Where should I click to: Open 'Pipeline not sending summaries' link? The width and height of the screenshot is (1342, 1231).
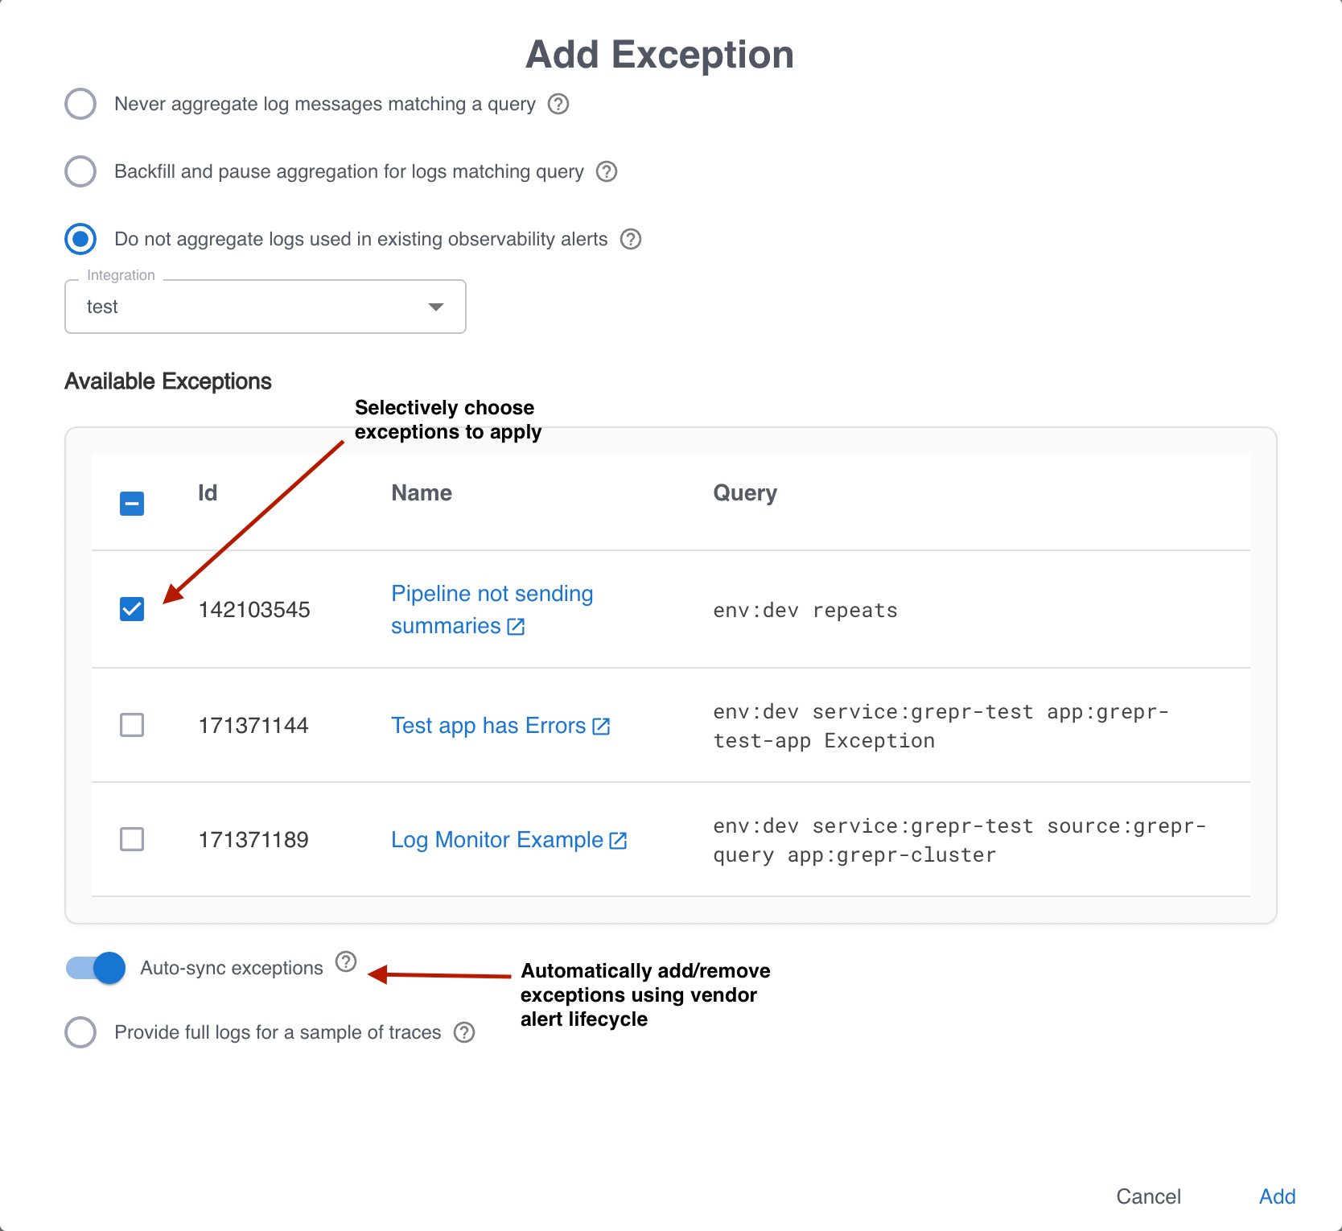coord(492,610)
